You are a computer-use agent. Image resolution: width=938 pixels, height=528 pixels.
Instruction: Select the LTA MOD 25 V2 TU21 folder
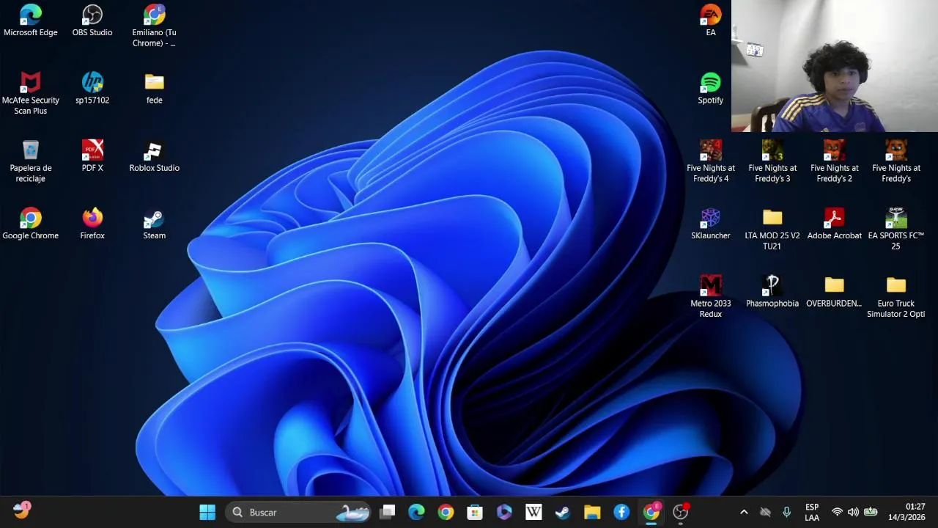pyautogui.click(x=772, y=229)
